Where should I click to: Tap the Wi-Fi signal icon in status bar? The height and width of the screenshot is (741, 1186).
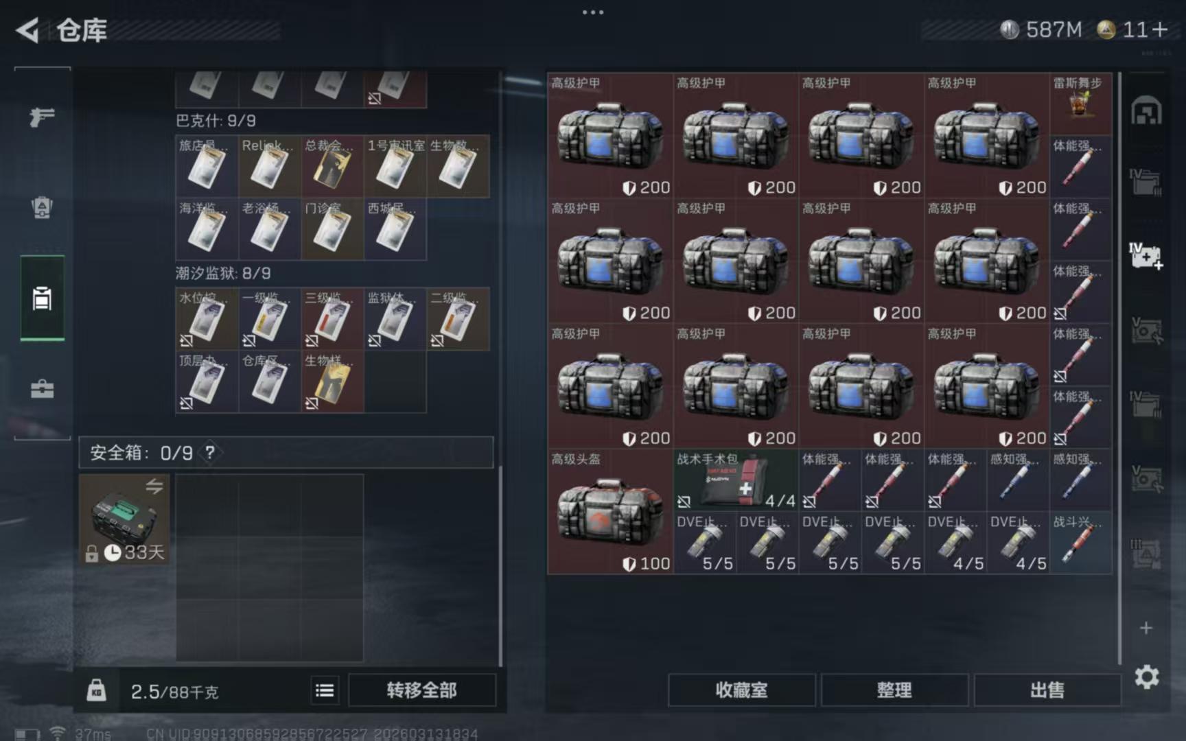[x=58, y=733]
